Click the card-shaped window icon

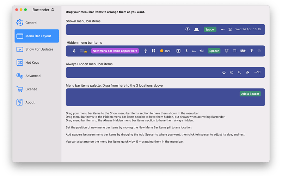(x=234, y=51)
